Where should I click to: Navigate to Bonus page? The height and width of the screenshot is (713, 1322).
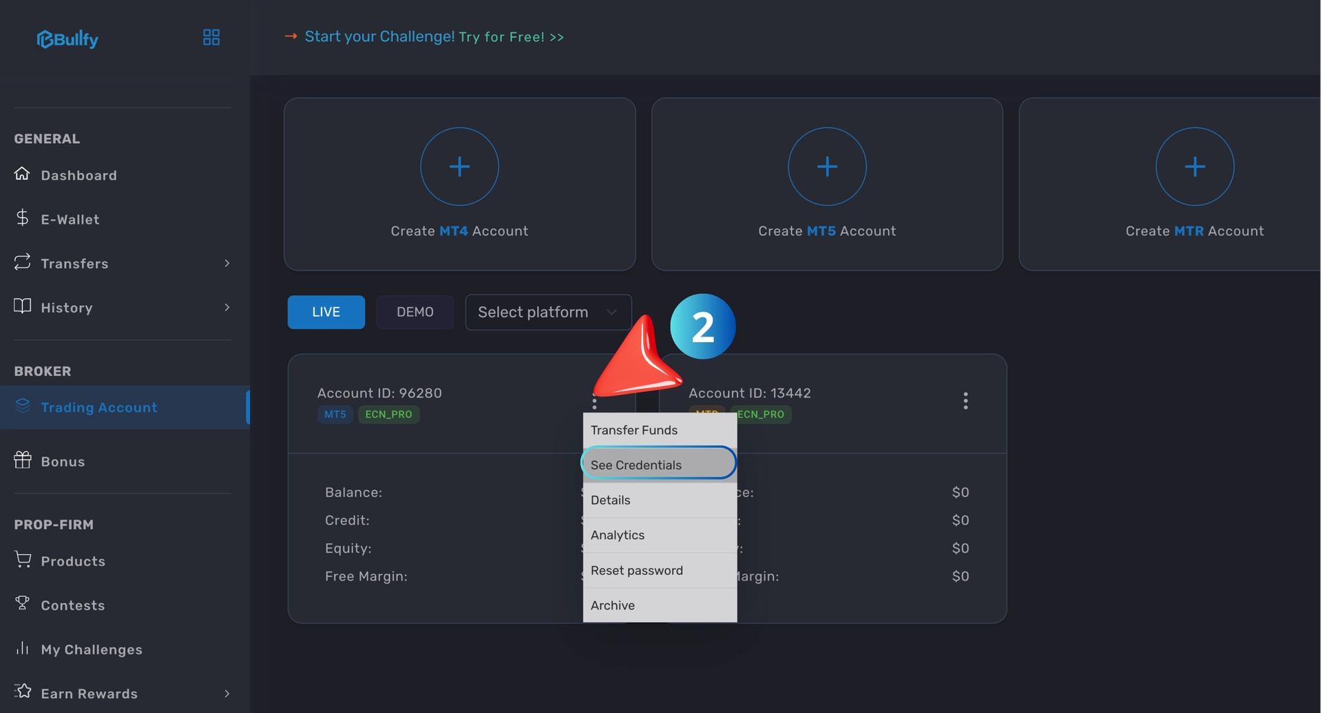63,462
